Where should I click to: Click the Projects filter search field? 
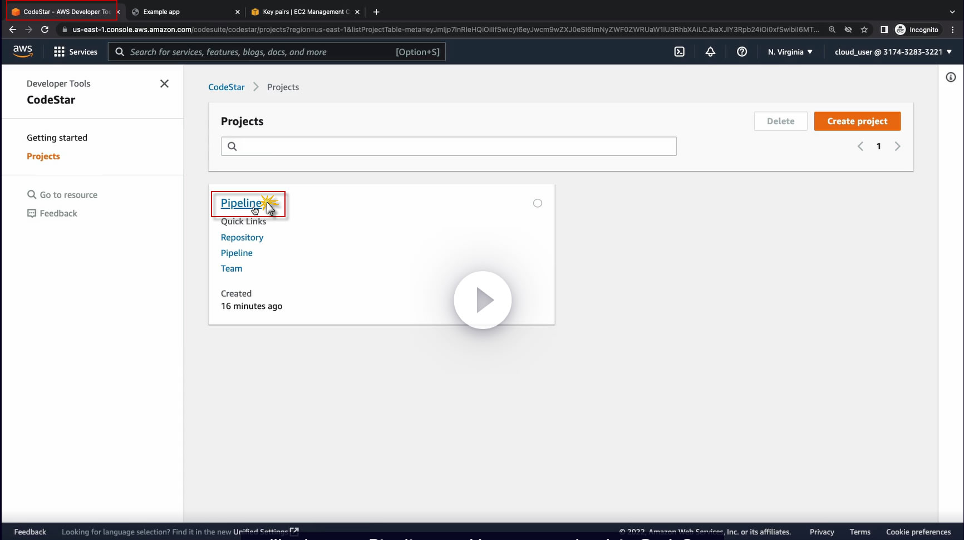pyautogui.click(x=449, y=146)
